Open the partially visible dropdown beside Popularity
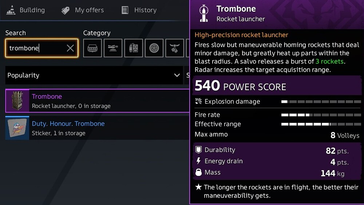This screenshot has height=205, width=364. (x=187, y=75)
